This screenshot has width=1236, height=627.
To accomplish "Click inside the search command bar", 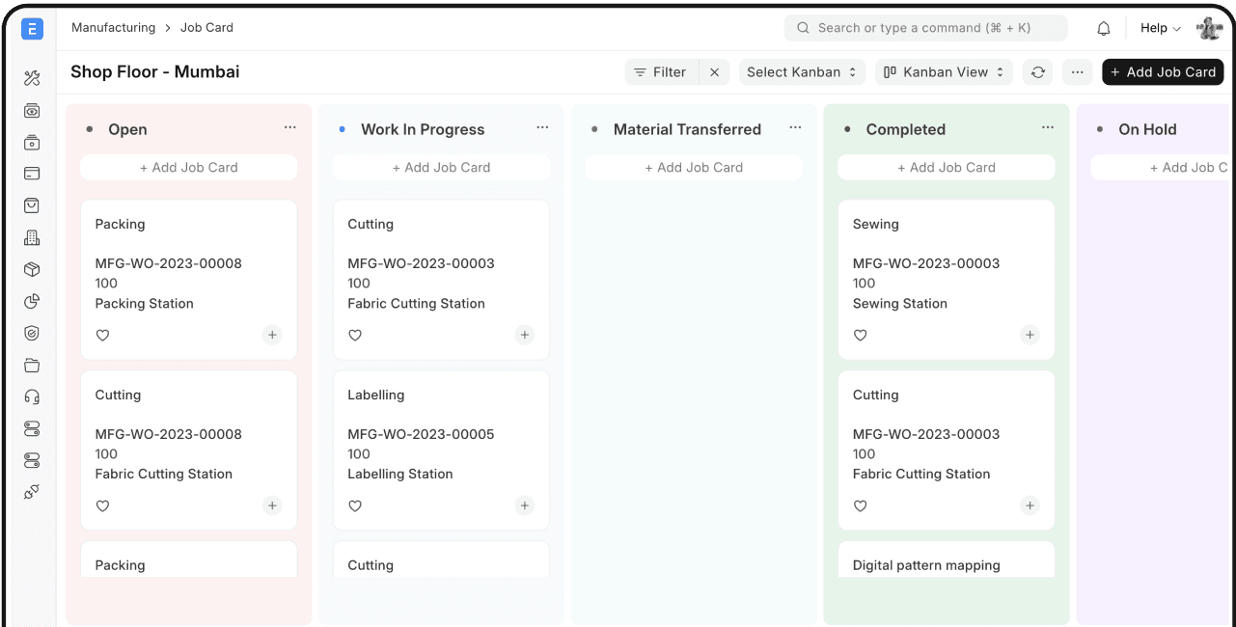I will click(x=924, y=28).
